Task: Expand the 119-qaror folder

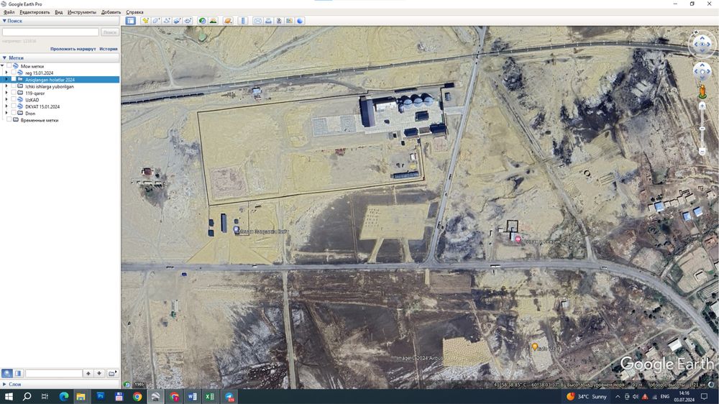Action: (x=7, y=93)
